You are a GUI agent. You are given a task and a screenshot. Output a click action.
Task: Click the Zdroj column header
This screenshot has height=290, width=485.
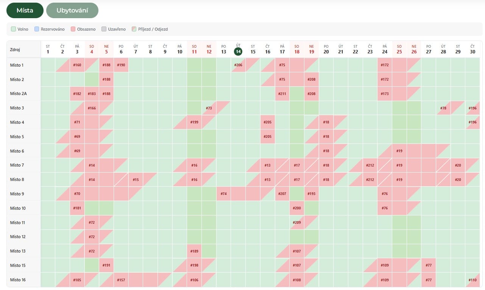click(15, 50)
